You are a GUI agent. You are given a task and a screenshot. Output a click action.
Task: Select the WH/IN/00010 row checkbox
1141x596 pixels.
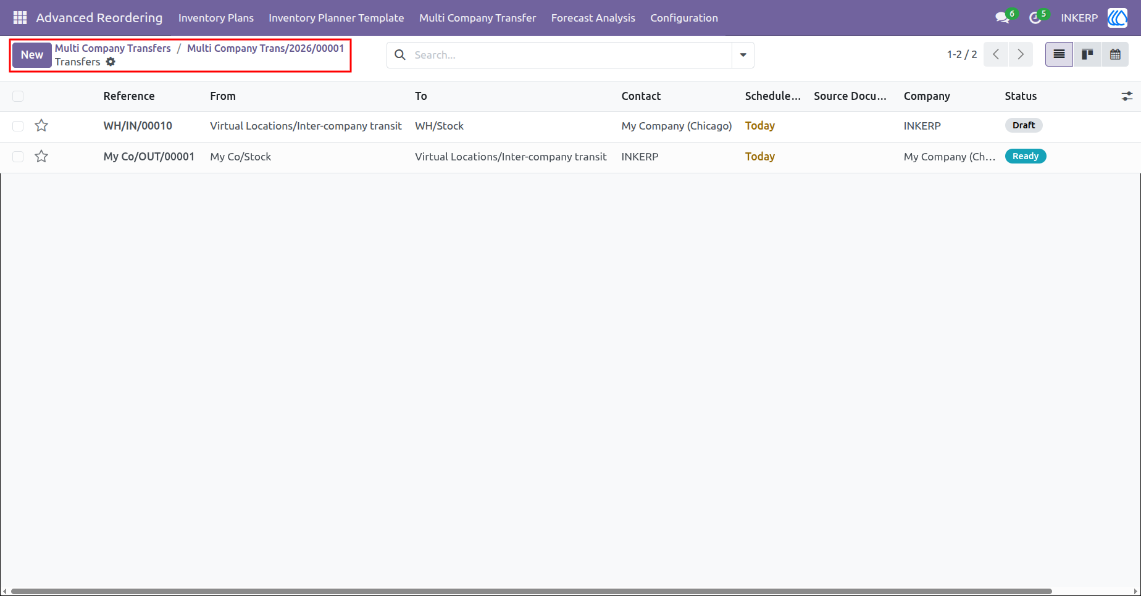pos(18,126)
